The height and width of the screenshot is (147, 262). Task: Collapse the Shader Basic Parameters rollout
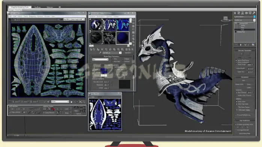(x=111, y=57)
